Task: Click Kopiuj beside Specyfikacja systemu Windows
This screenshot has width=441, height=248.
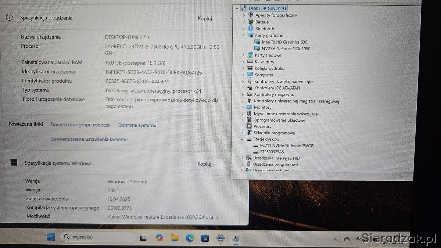Action: coord(204,164)
